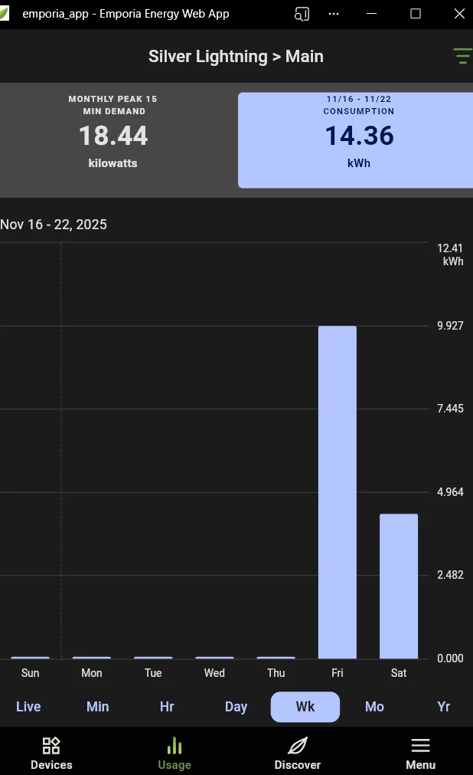
Task: Switch to the Mo time scale
Action: click(374, 707)
